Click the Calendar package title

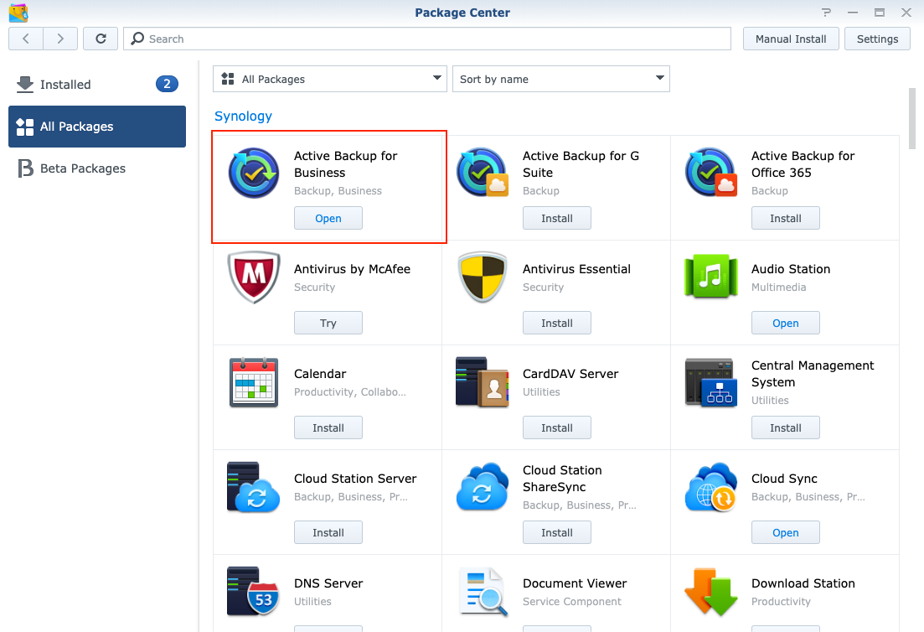point(320,374)
